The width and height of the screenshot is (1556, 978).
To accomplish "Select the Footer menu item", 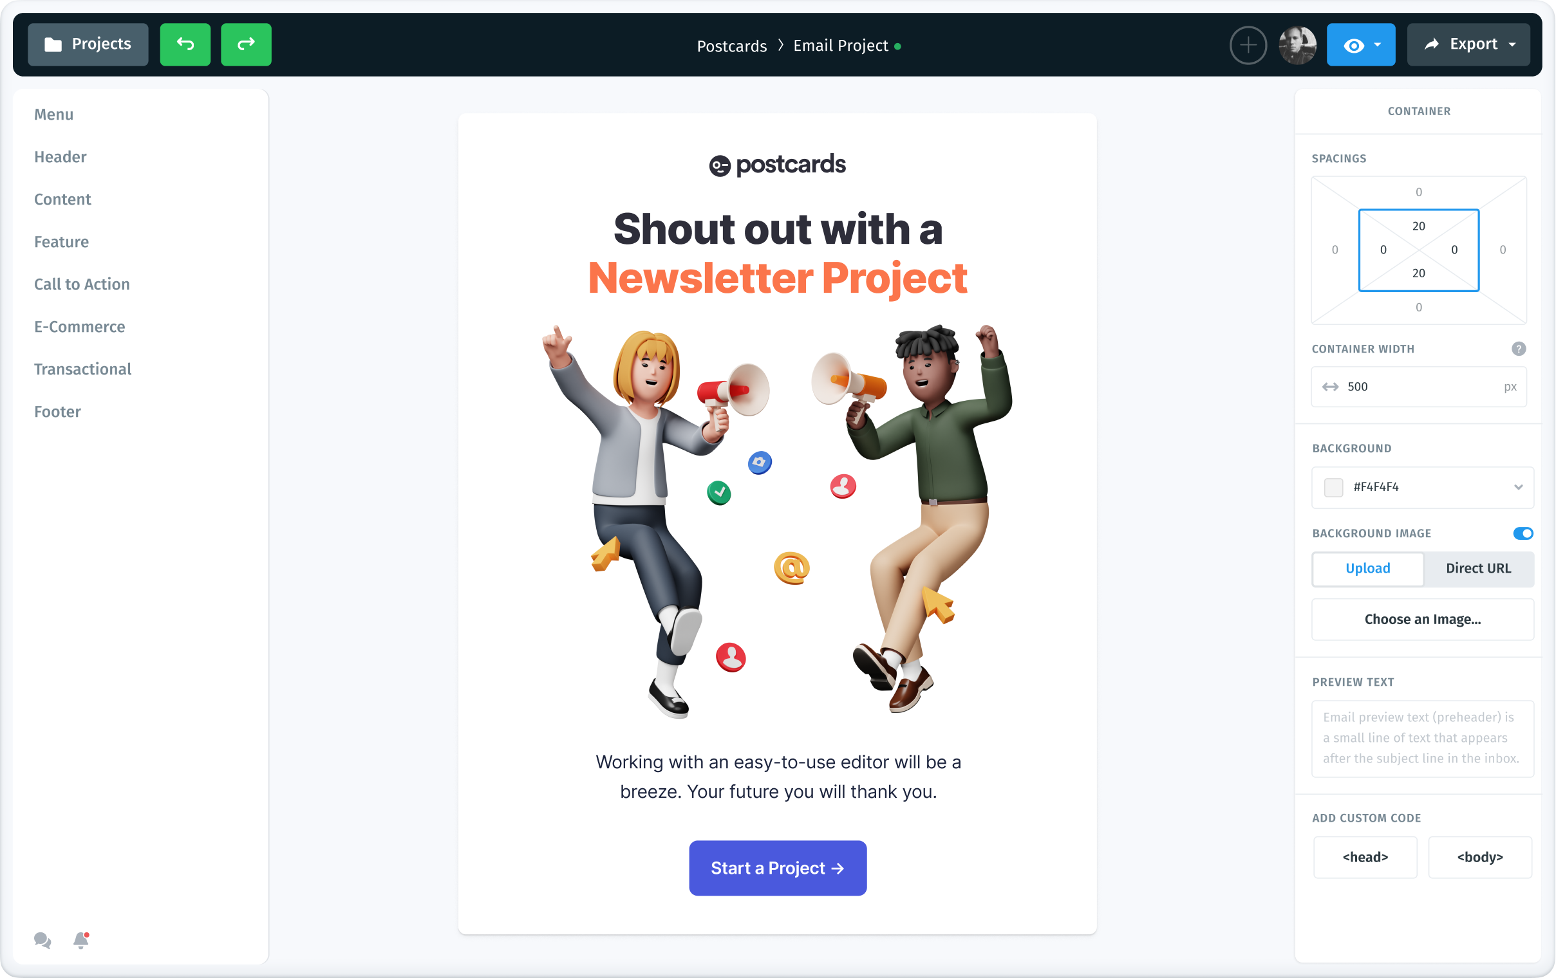I will [57, 411].
